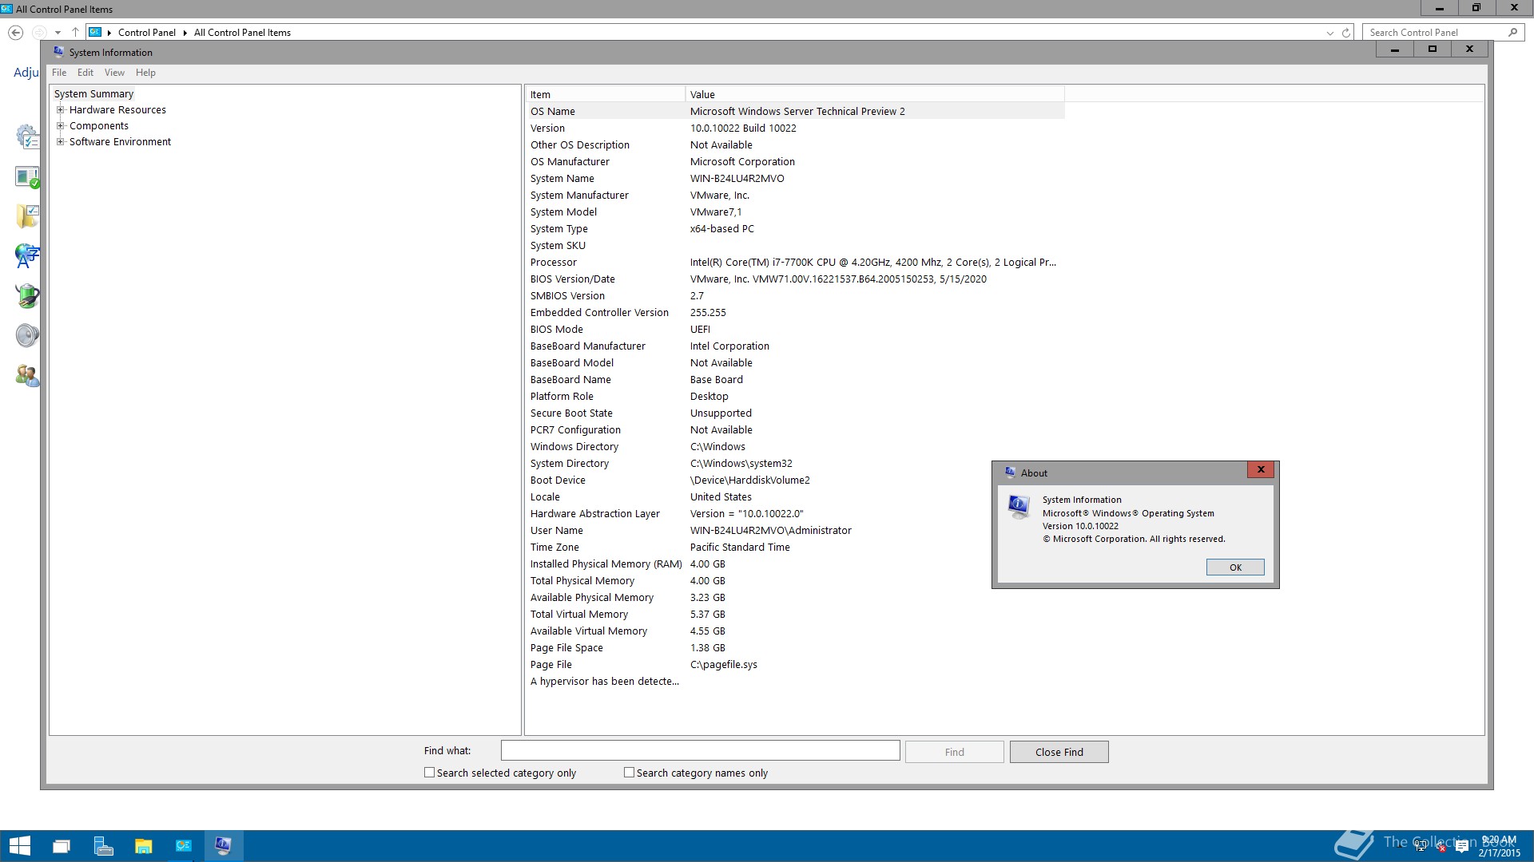Click the Windows Start button
Image resolution: width=1534 pixels, height=862 pixels.
click(x=19, y=846)
